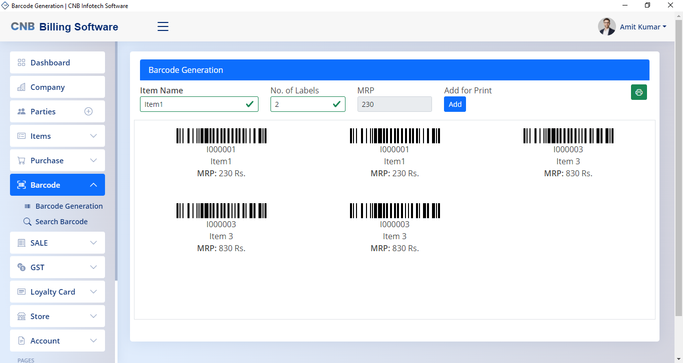Expand the SALE menu chevron
This screenshot has width=683, height=363.
pos(93,243)
